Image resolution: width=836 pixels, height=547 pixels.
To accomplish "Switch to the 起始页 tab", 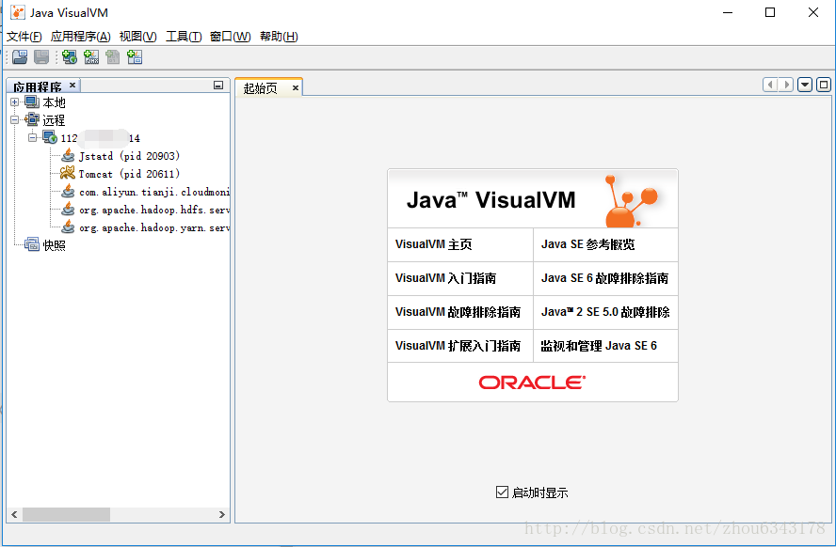I will click(x=261, y=88).
